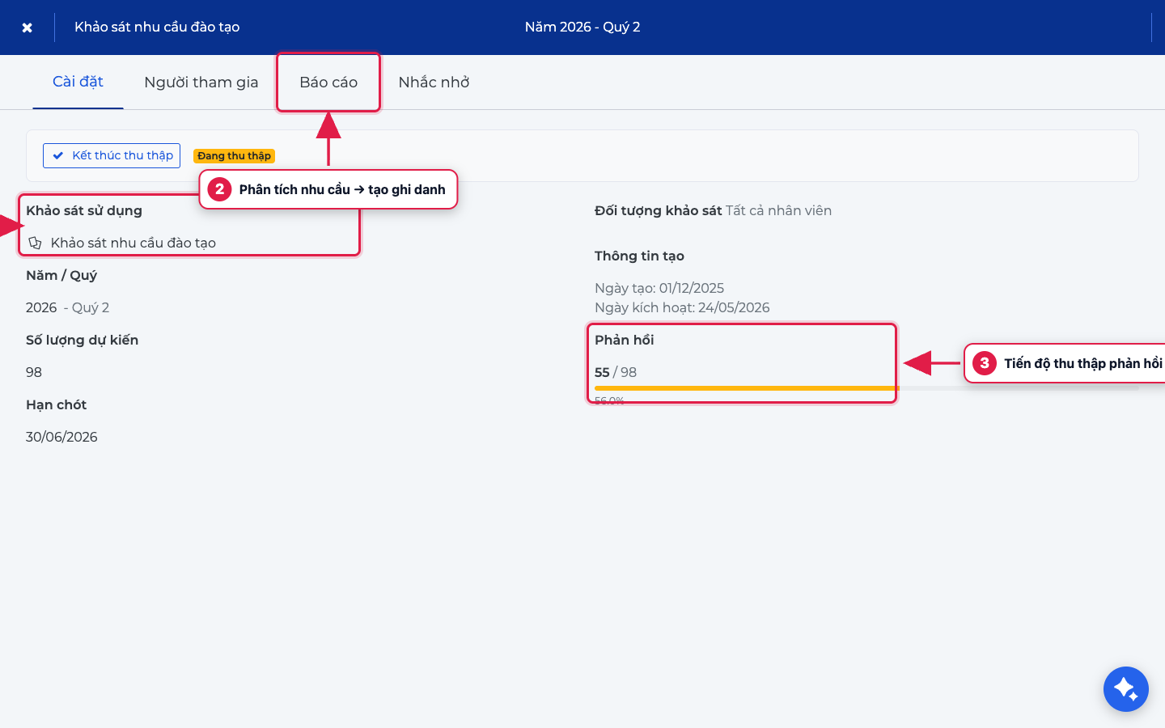Go to the Nhắc nhở tab

434,82
